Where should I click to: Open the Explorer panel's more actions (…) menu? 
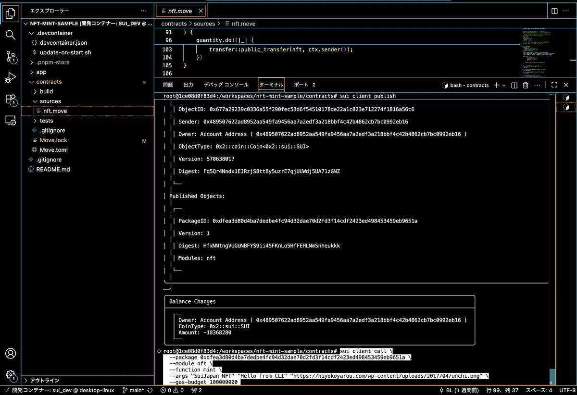(x=144, y=11)
